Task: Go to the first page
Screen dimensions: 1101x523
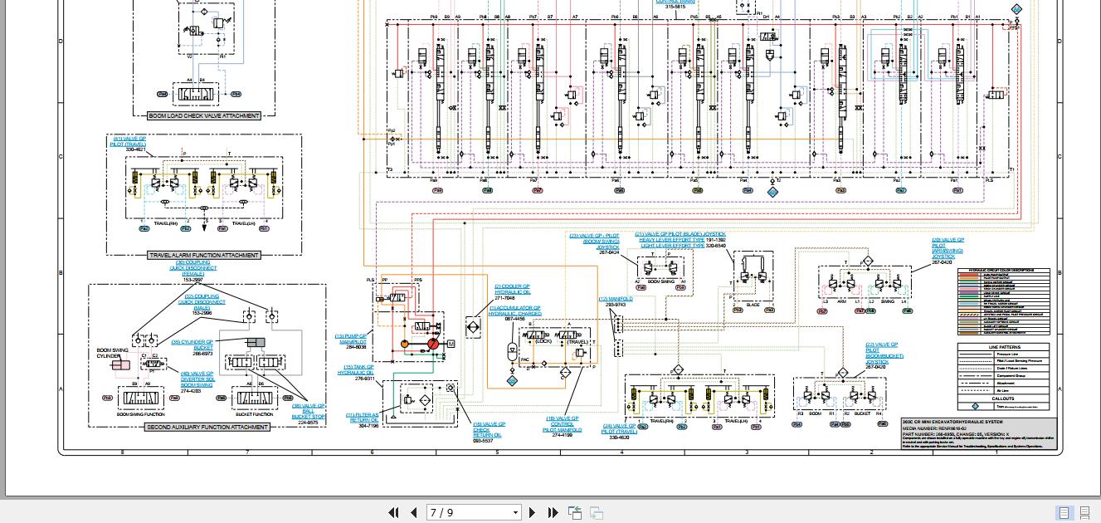Action: (393, 513)
